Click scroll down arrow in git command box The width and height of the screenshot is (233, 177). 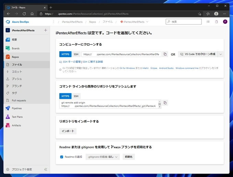pyautogui.click(x=159, y=107)
